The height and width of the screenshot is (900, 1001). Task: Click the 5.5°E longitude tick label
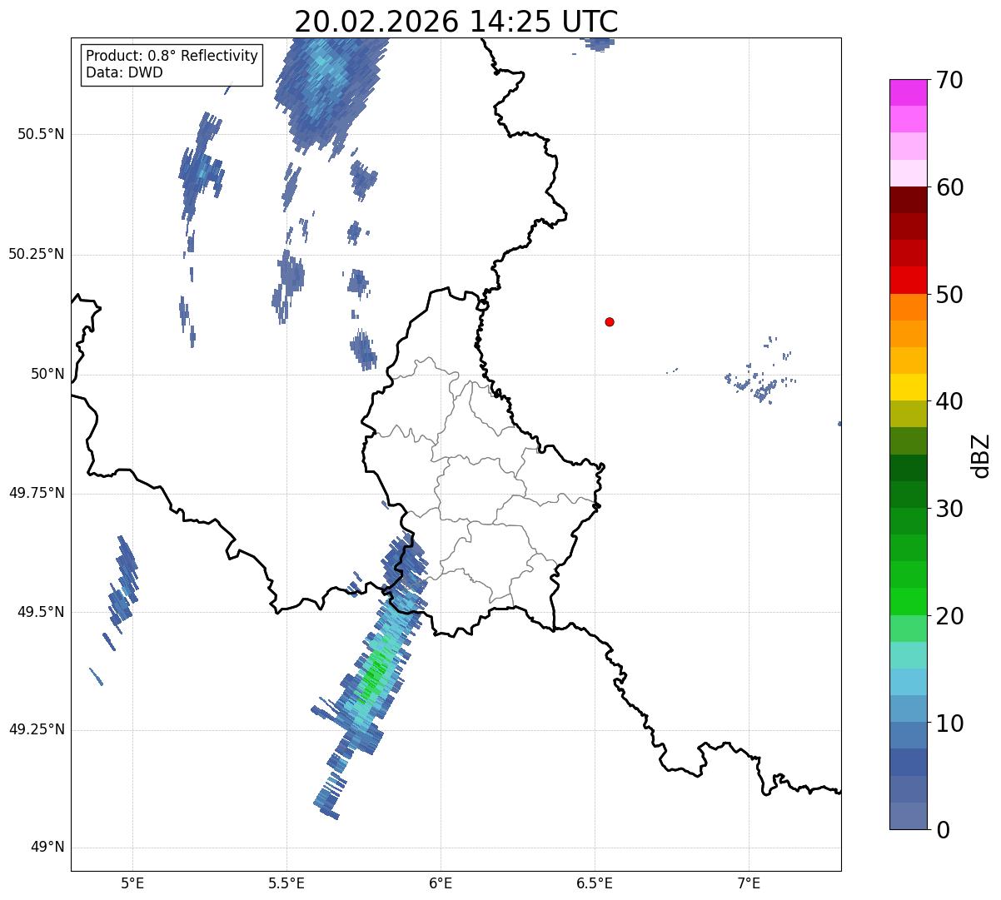(x=286, y=883)
